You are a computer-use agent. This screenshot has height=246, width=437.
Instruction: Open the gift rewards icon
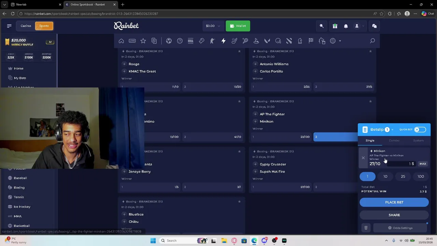tap(335, 26)
